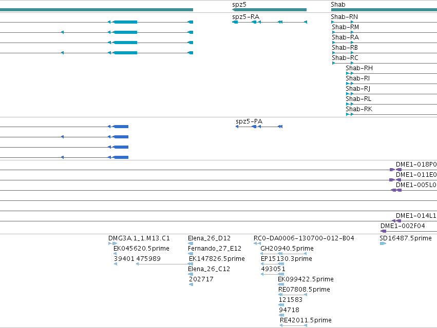Select the DME1-002F04 cDNA label
This screenshot has width=437, height=328.
(403, 226)
